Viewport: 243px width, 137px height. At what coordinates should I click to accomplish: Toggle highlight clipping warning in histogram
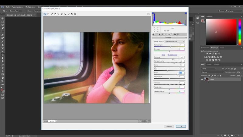pos(186,13)
